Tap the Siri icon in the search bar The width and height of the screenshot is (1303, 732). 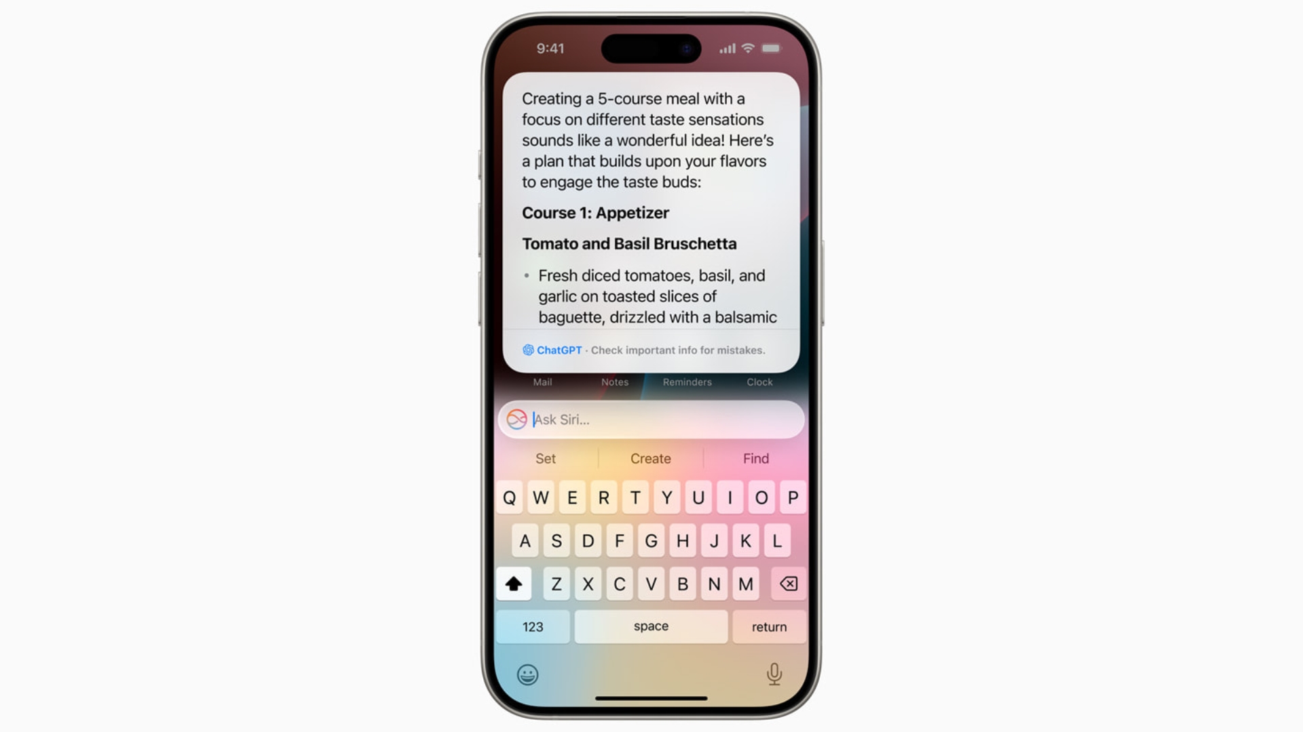[517, 419]
